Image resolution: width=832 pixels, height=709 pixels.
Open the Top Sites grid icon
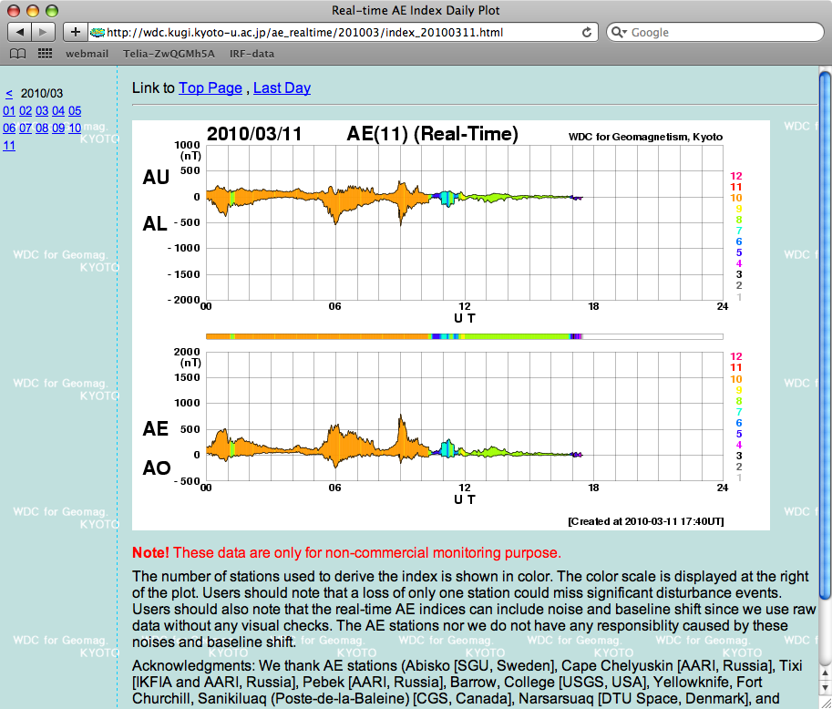[45, 54]
